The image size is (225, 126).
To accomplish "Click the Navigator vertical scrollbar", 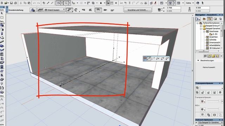I will click(x=222, y=36).
